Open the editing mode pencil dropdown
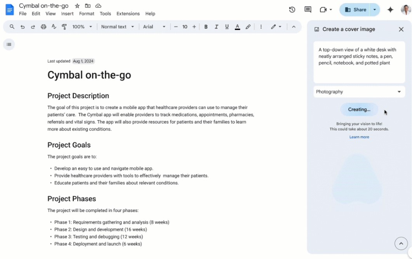Viewport: 412px width, 259px height. click(x=276, y=26)
